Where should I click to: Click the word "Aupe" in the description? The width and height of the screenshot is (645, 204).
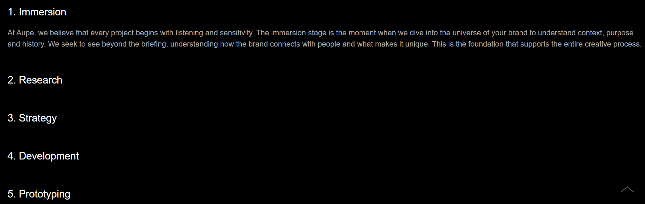[x=25, y=33]
